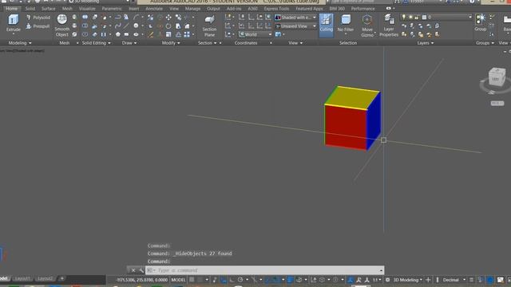Open the Performance ribbon tab
This screenshot has height=287, width=511.
[x=362, y=9]
